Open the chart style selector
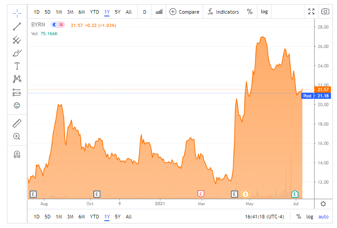Viewport: 337px width, 228px height. (x=160, y=12)
